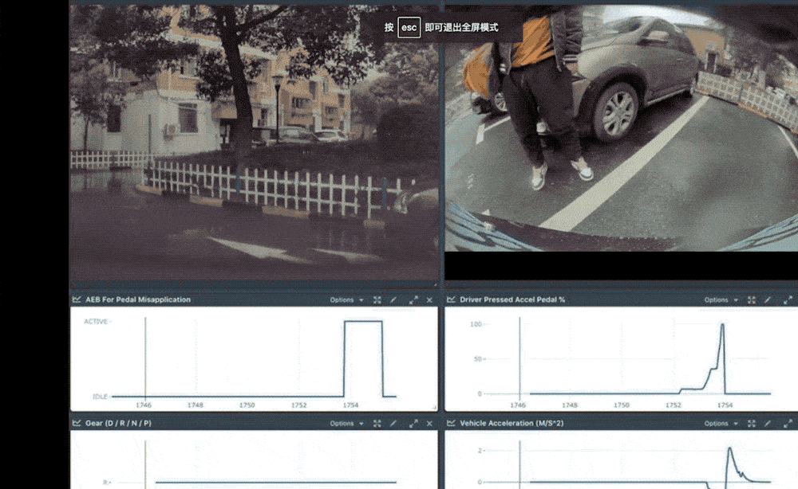Image resolution: width=798 pixels, height=489 pixels.
Task: Select the pencil edit icon on AEB For Pedal Misapplication panel
Action: [395, 299]
